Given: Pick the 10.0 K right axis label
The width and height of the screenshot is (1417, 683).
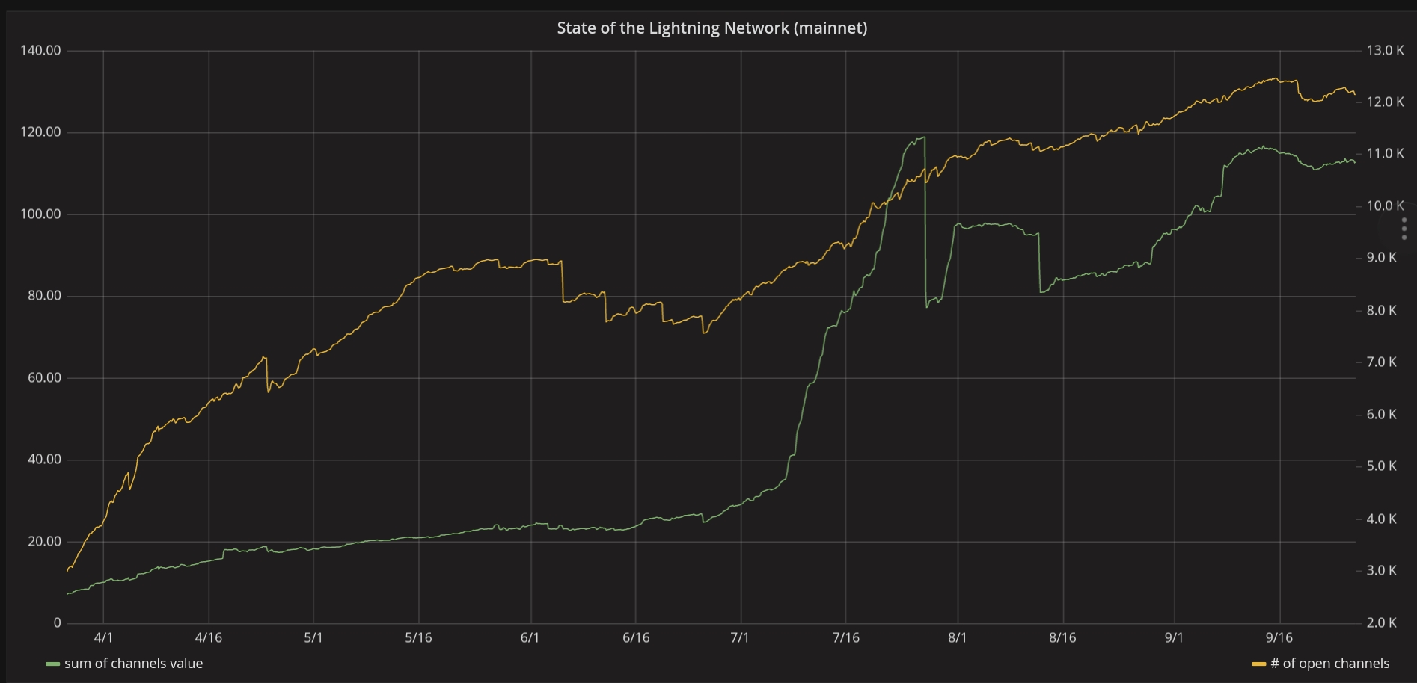Looking at the screenshot, I should (x=1385, y=206).
